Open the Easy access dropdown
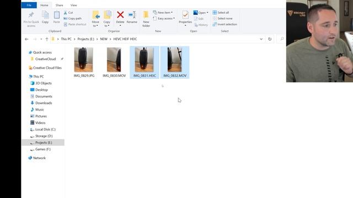The image size is (353, 198). 164,18
